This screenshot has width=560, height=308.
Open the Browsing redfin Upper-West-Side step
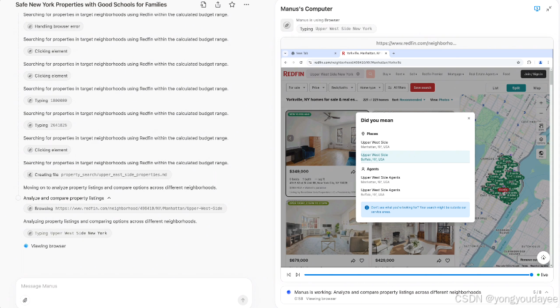pos(125,208)
